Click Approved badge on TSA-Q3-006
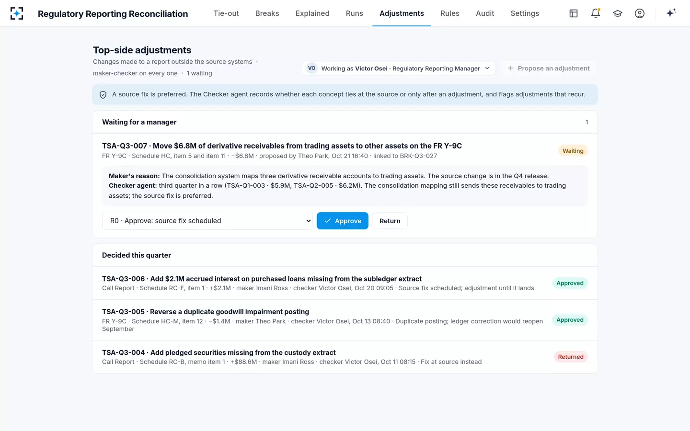 click(x=570, y=283)
